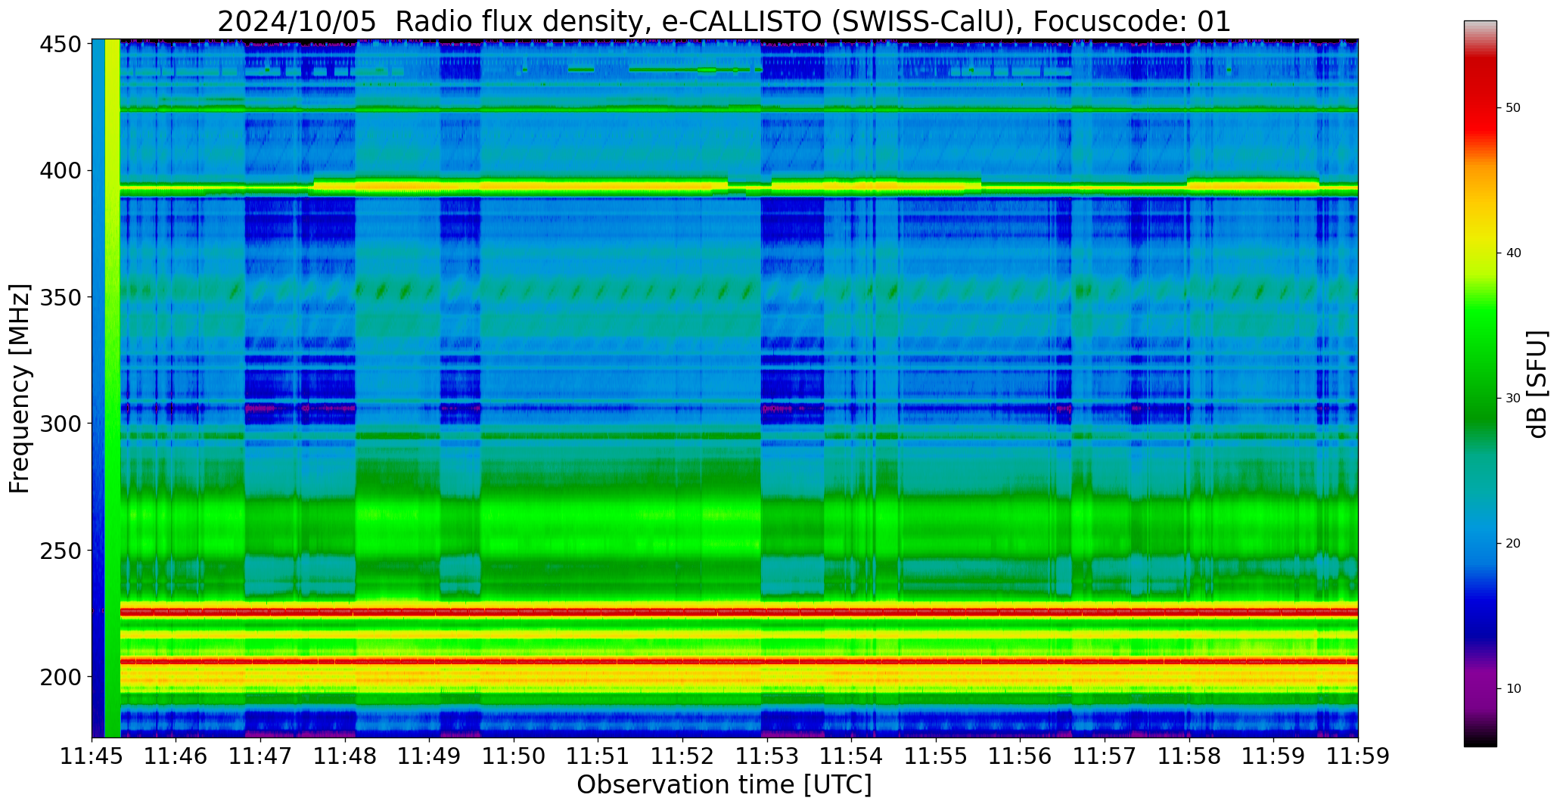Image resolution: width=1560 pixels, height=807 pixels.
Task: Click the colorbar tick label 40
Action: [x=1513, y=253]
